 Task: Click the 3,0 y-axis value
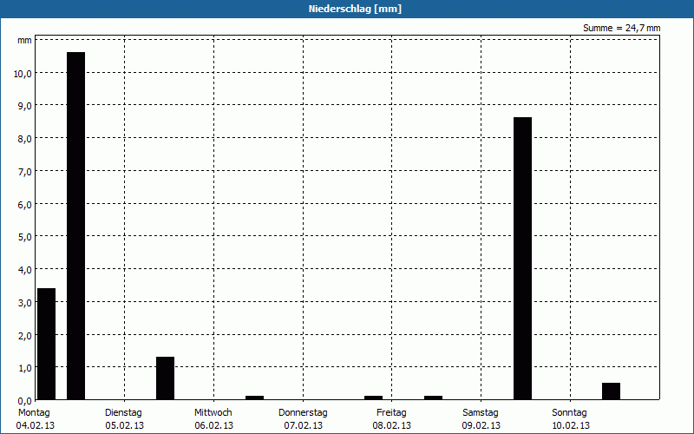25,302
